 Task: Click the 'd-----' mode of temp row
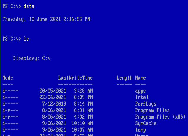[x=10, y=130]
